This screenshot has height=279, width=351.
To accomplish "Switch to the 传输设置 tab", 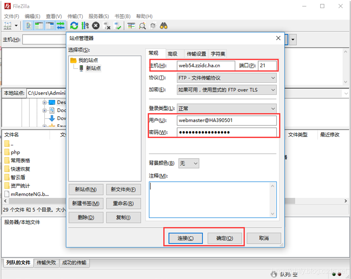I will [x=196, y=54].
